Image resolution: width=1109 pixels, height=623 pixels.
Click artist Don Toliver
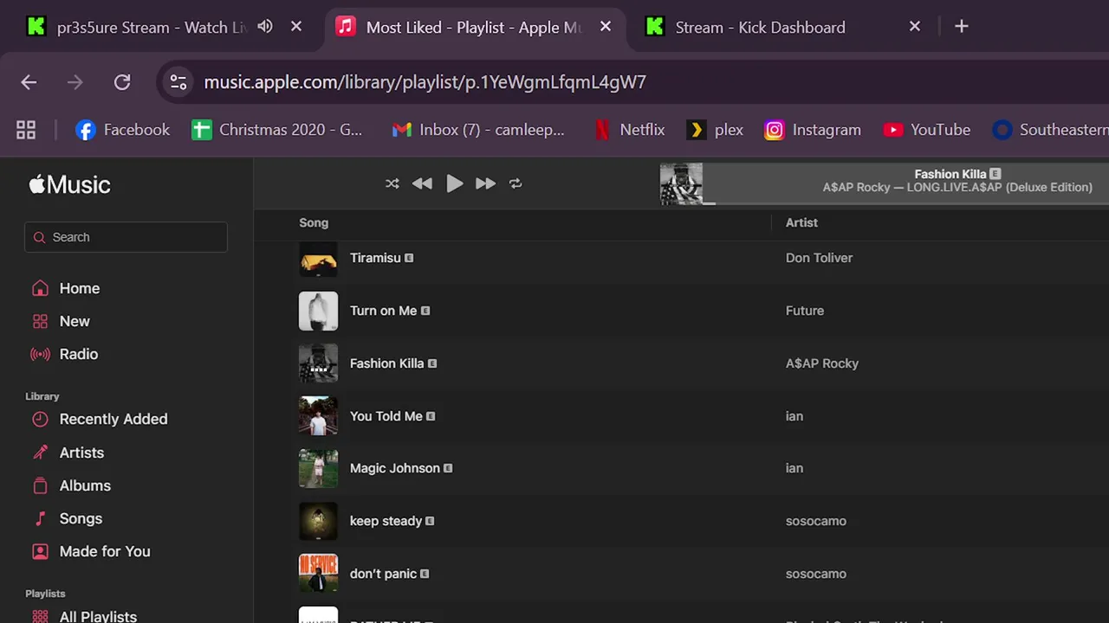(819, 258)
